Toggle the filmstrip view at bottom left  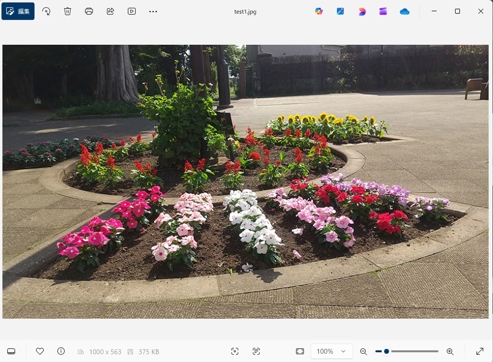pos(11,351)
